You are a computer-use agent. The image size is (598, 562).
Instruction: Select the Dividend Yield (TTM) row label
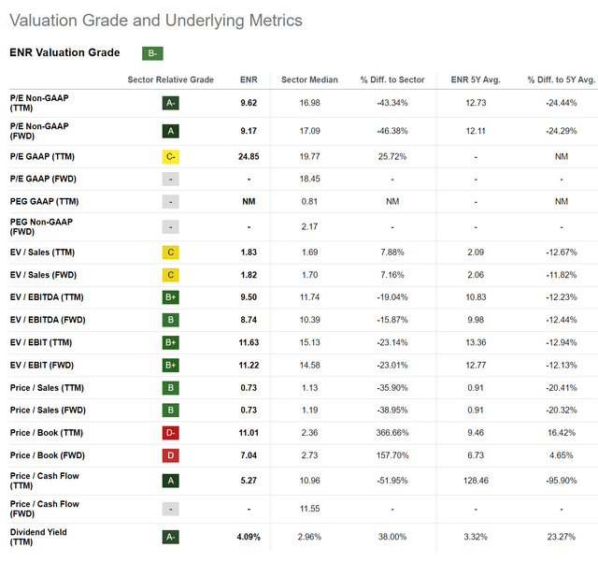[x=38, y=537]
